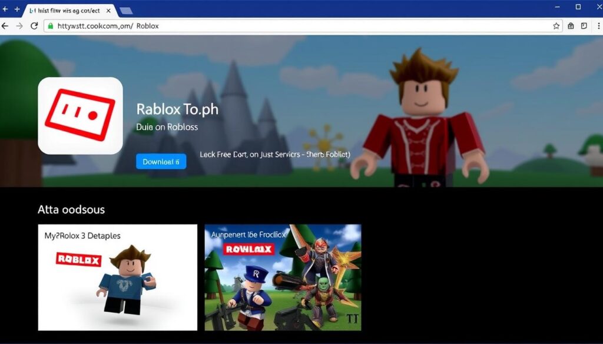This screenshot has width=603, height=344.
Task: Go forward using the forward arrow icon
Action: [21, 26]
